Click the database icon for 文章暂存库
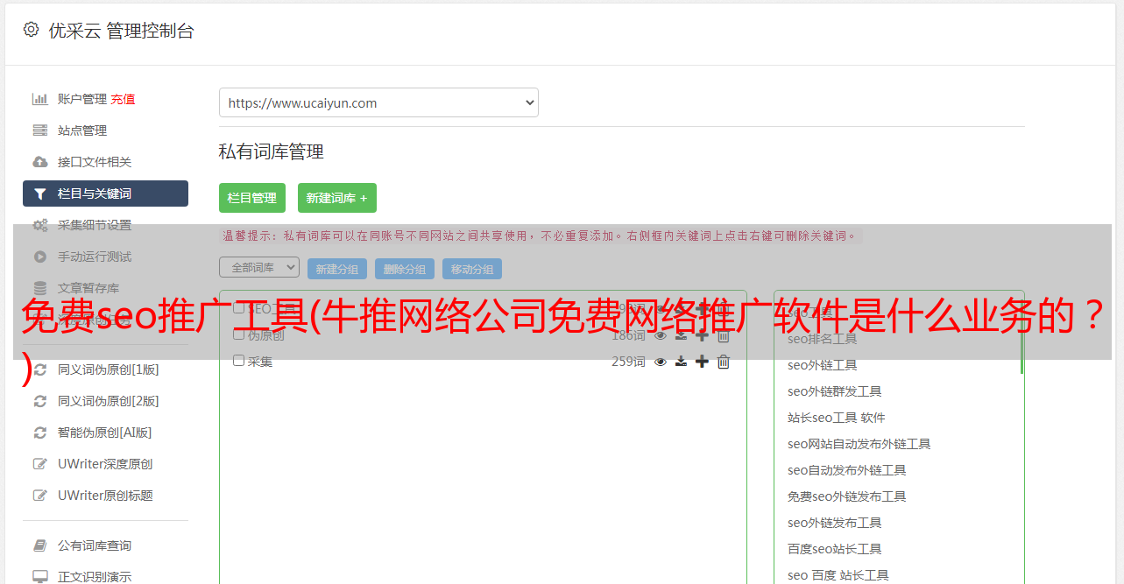This screenshot has height=584, width=1124. 40,288
